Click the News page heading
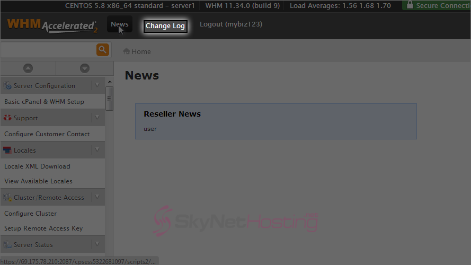 pyautogui.click(x=142, y=75)
